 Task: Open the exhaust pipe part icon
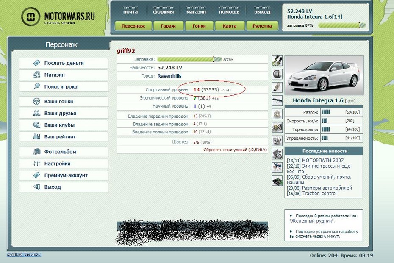click(x=277, y=87)
